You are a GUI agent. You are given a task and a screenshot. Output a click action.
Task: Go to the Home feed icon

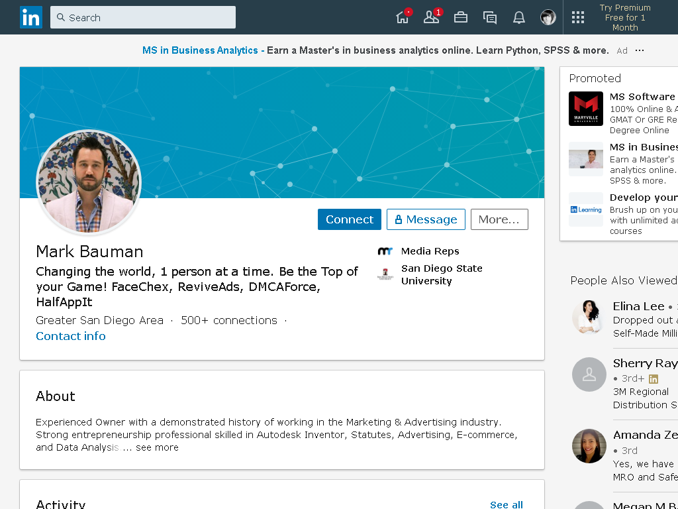pos(403,17)
